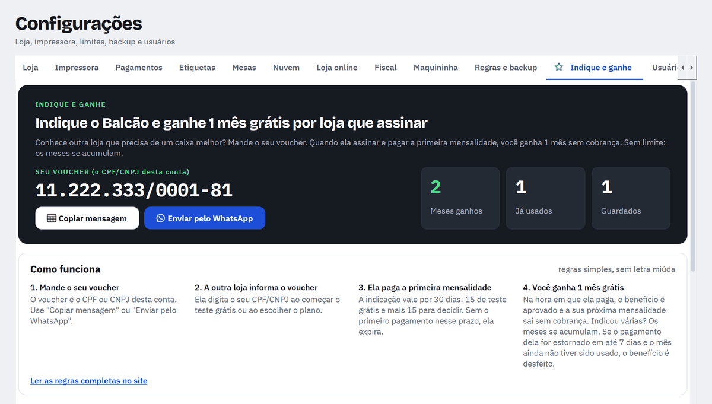Click the SEU VOUCHER label

point(112,172)
